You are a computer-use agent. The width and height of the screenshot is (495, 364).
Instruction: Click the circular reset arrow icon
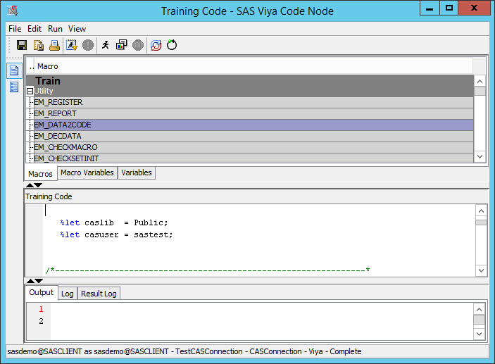coord(172,45)
